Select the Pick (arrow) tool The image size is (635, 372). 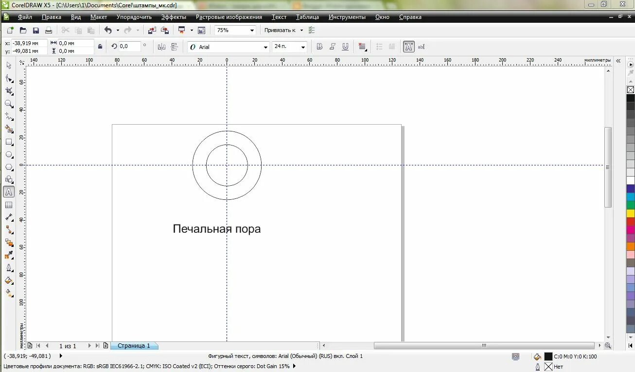[9, 65]
